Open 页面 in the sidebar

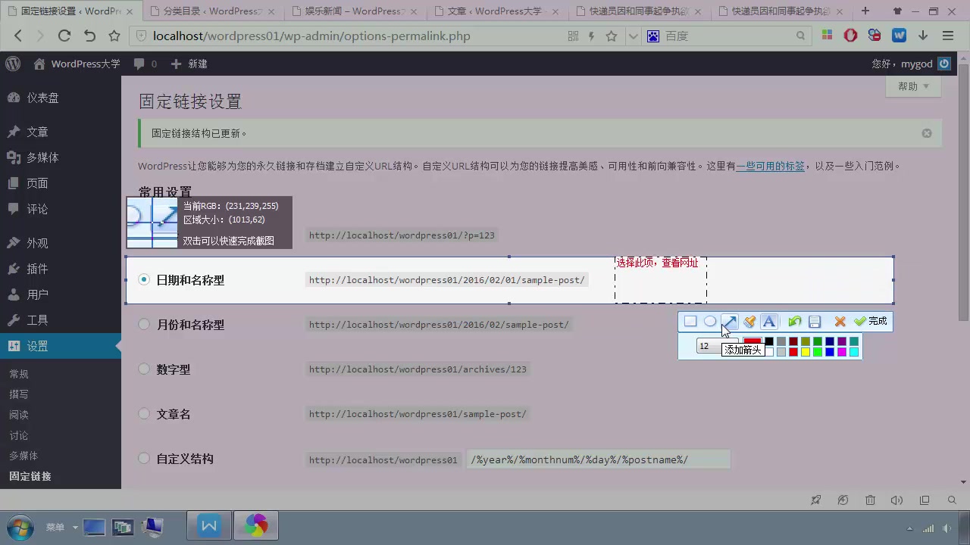[x=61, y=183]
